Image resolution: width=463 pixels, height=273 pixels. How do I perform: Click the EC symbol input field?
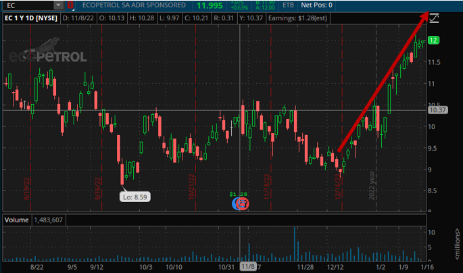point(28,5)
